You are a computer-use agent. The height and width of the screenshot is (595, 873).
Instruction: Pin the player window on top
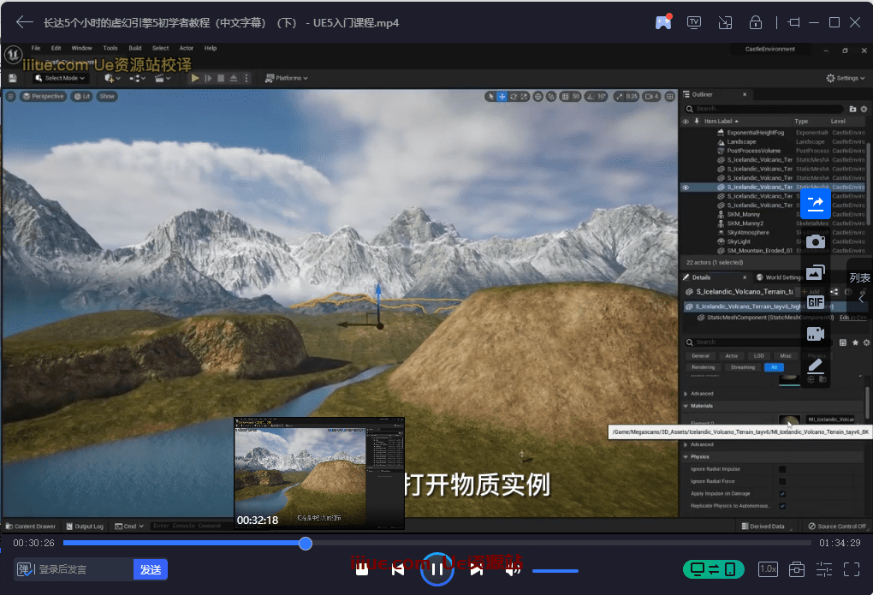click(793, 22)
